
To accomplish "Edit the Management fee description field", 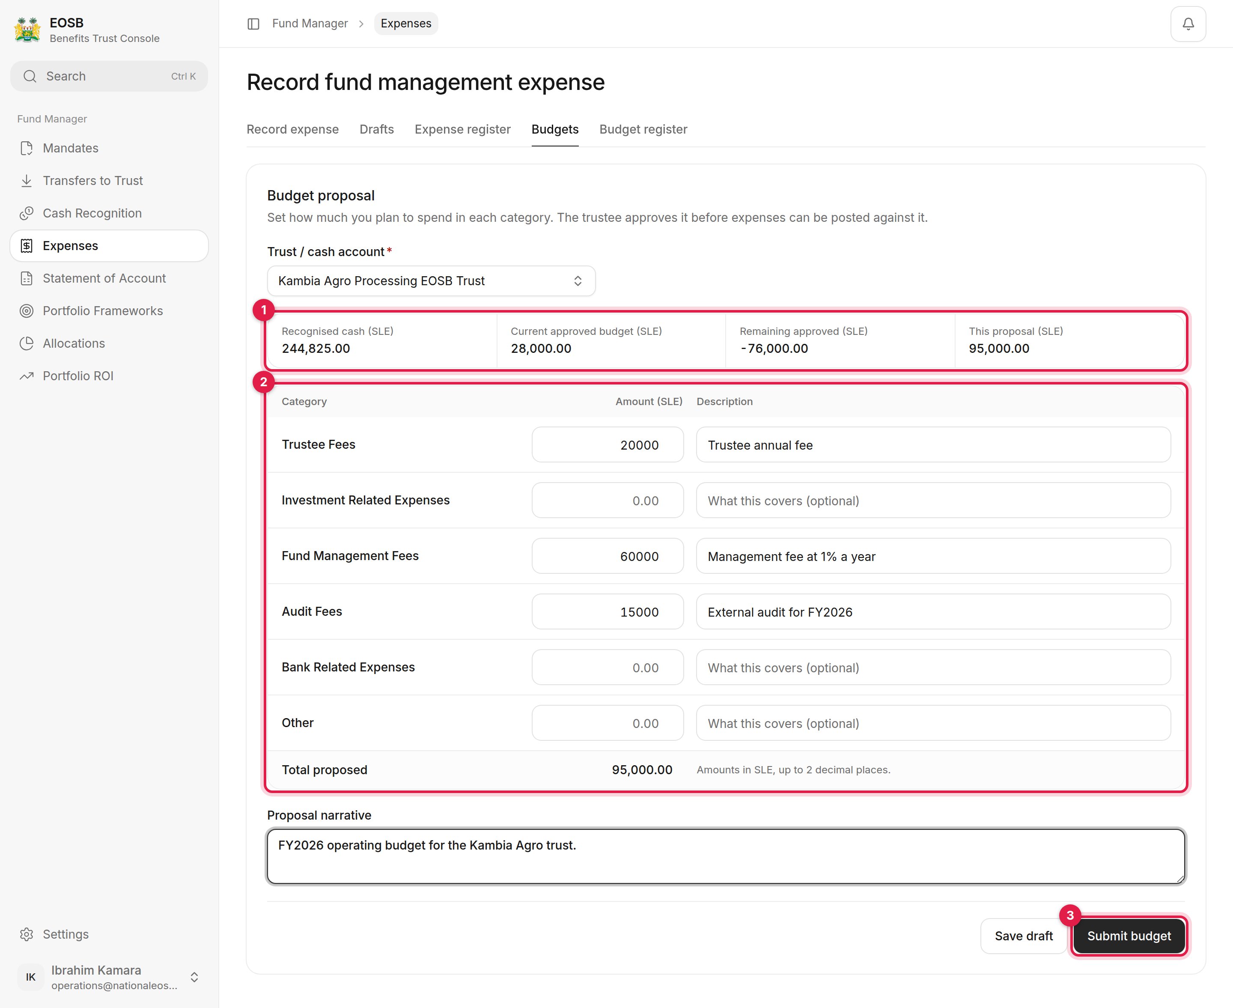I will pyautogui.click(x=933, y=556).
